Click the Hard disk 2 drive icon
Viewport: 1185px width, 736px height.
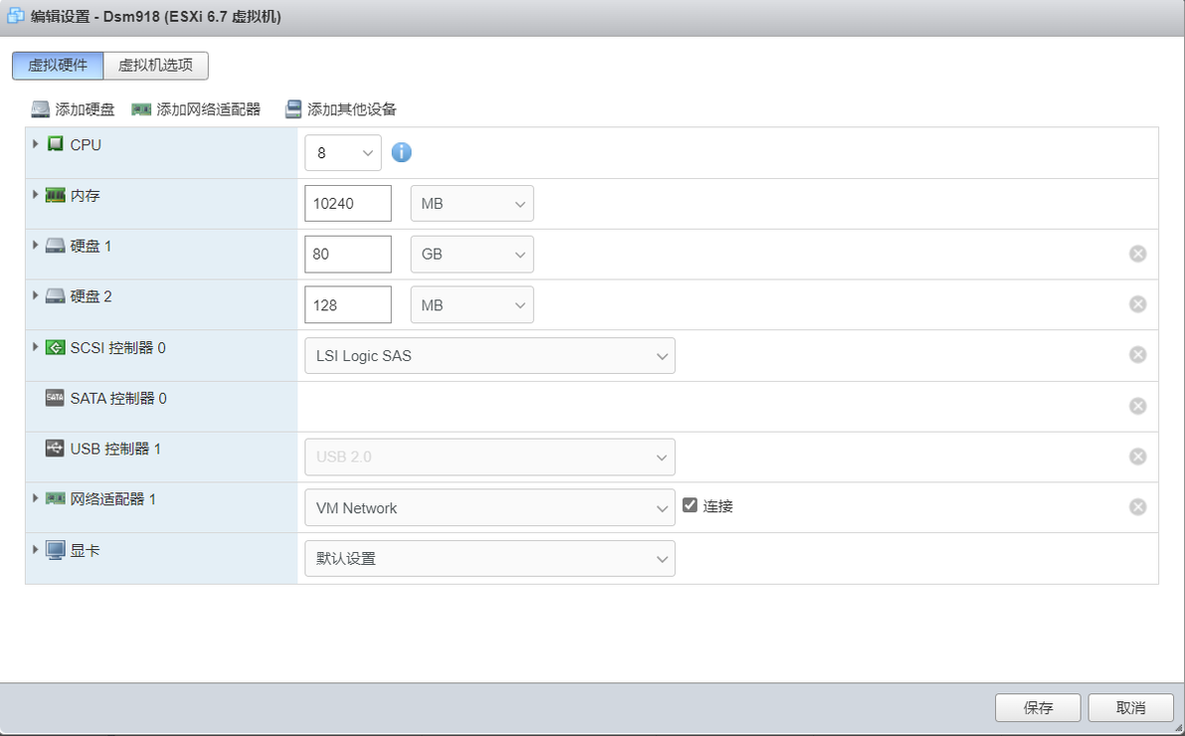tap(55, 295)
